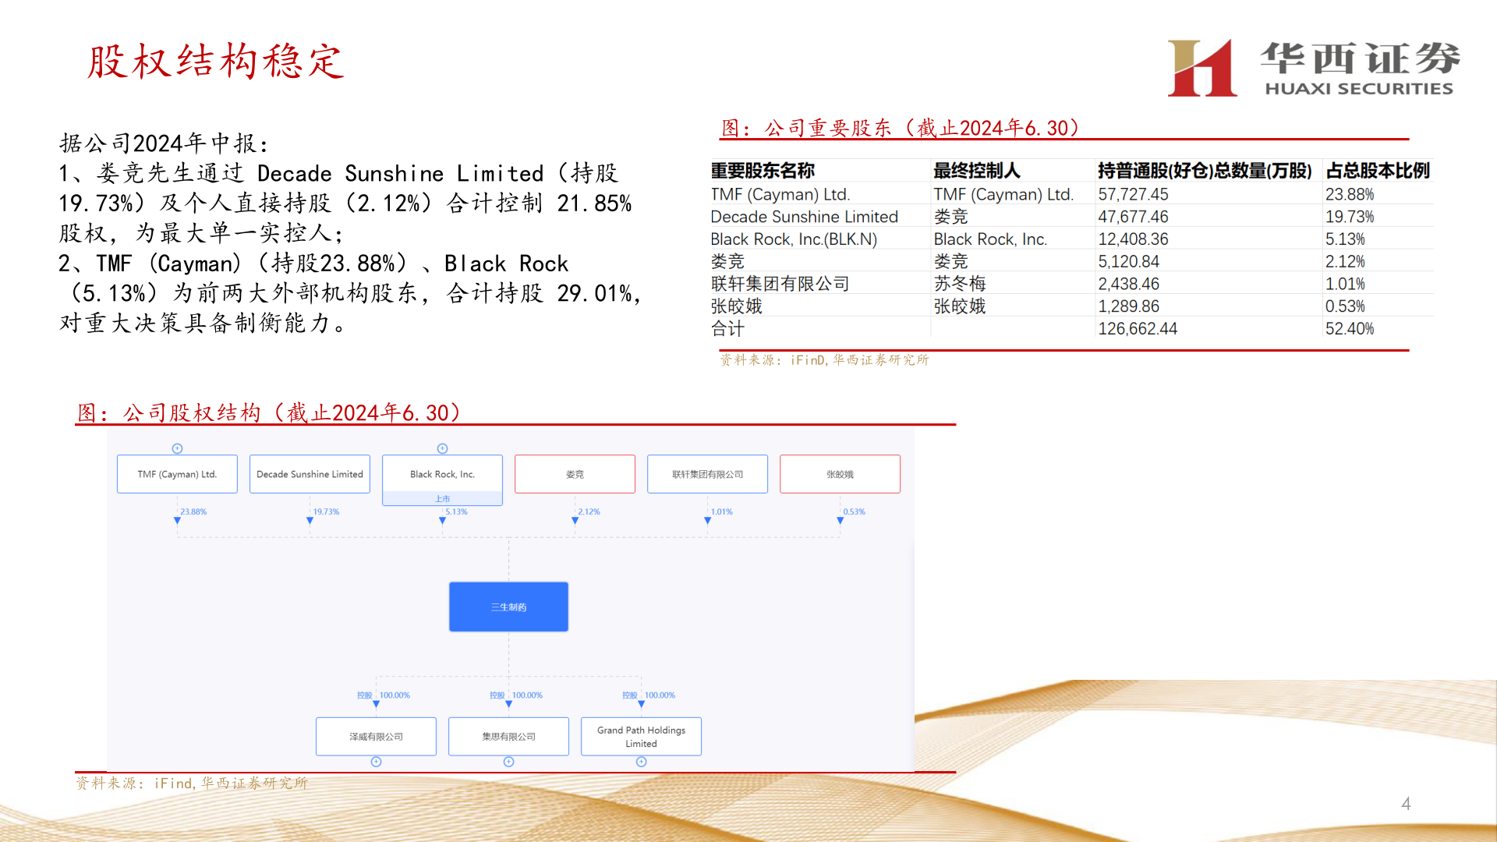Expand the plus node above Black Rock, Inc.
Screen dimensions: 1497x842
[441, 448]
